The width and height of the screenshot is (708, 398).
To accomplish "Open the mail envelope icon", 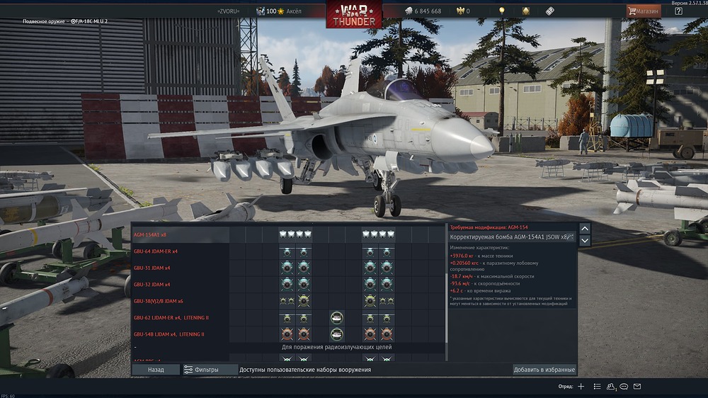I will pos(637,386).
